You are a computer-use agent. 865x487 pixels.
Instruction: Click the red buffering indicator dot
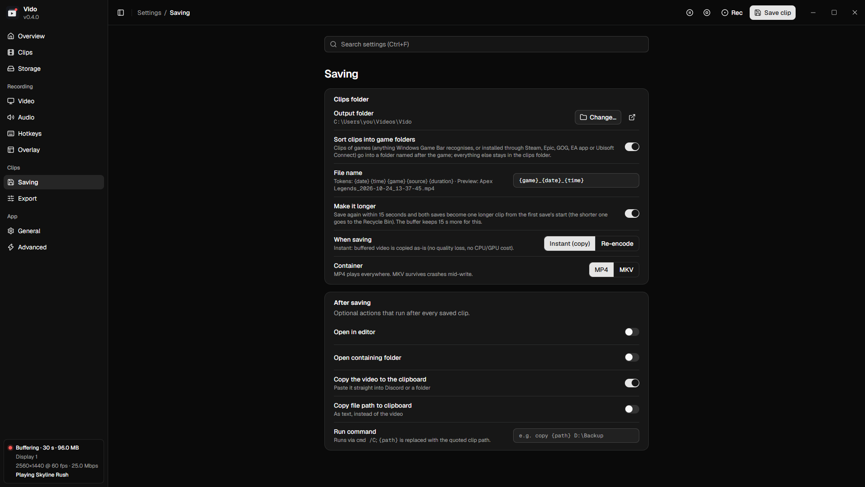coord(10,448)
